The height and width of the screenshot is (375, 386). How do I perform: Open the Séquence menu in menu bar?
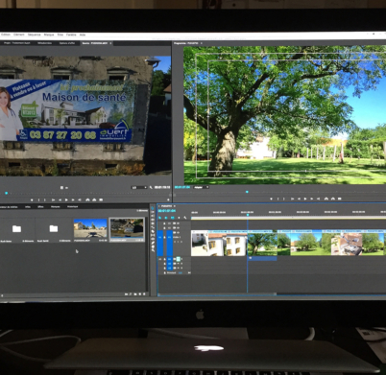[34, 35]
